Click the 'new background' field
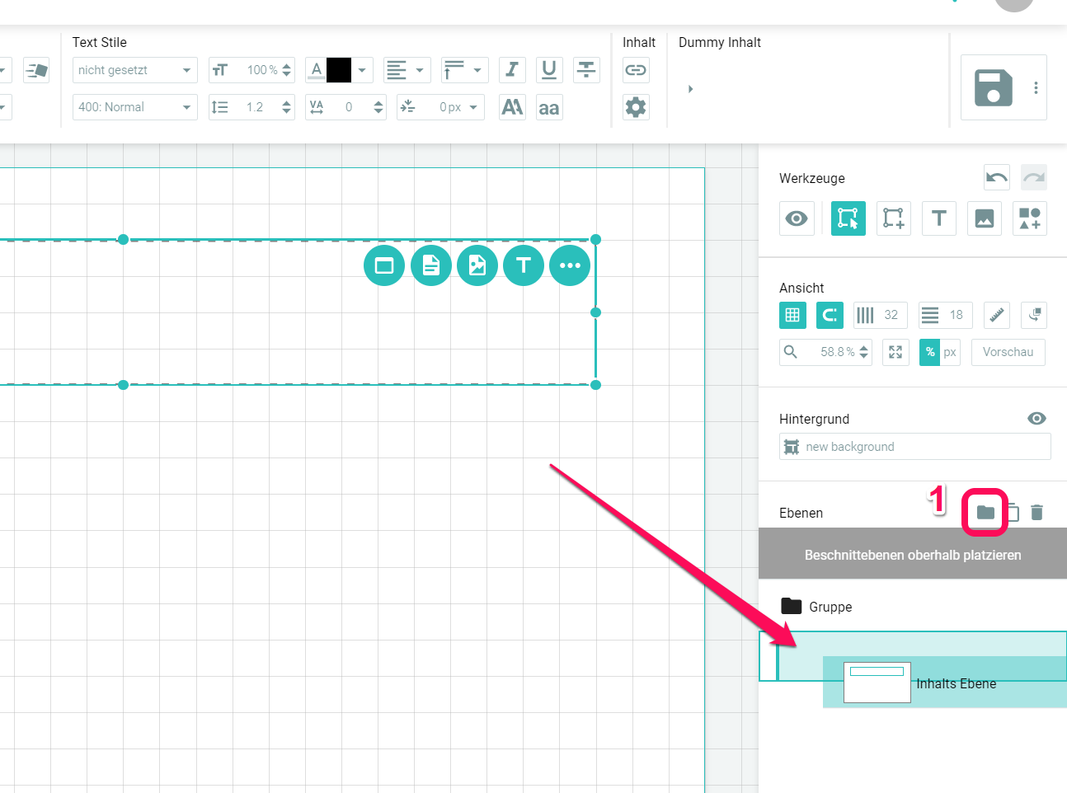The width and height of the screenshot is (1067, 793). (x=915, y=447)
